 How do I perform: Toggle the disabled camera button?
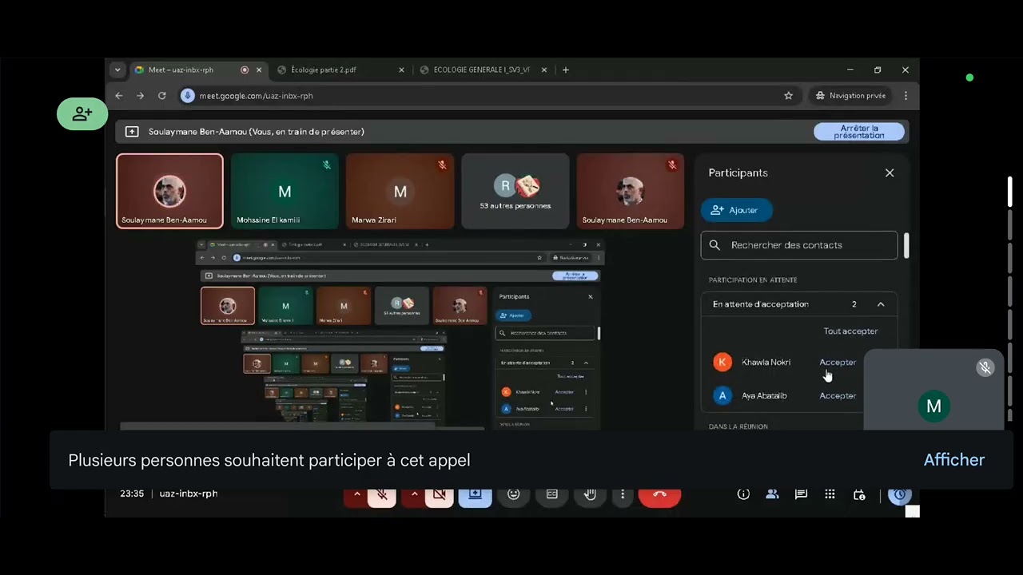[440, 494]
